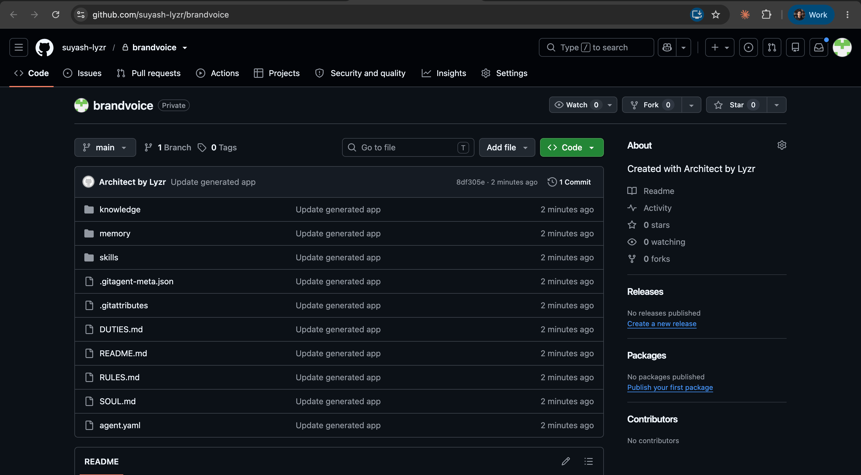View the 1 Commit history
Image resolution: width=861 pixels, height=475 pixels.
click(x=569, y=182)
